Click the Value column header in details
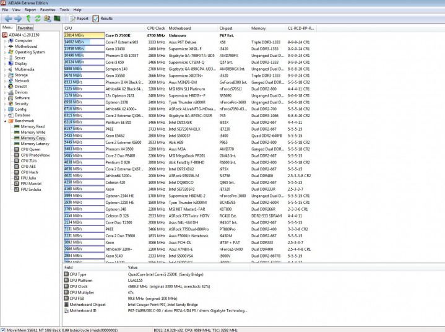This screenshot has width=445, height=332. pos(188,267)
